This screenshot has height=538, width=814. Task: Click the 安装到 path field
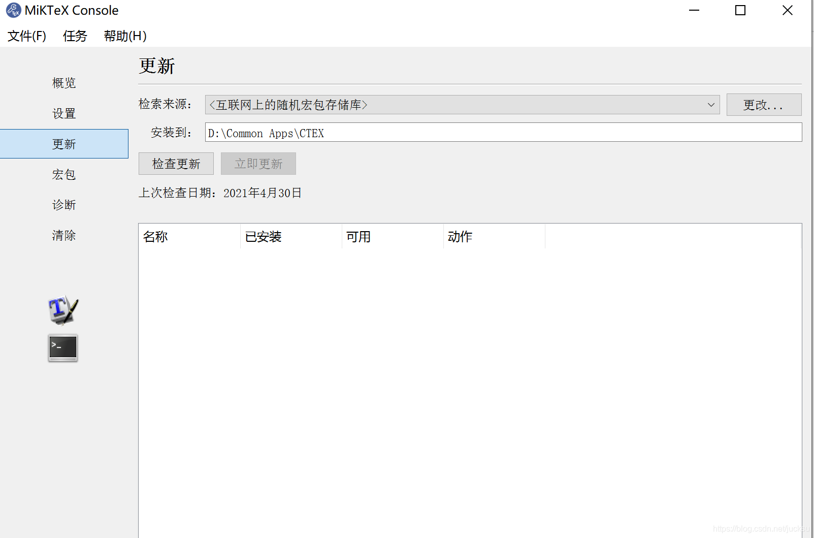pos(503,133)
